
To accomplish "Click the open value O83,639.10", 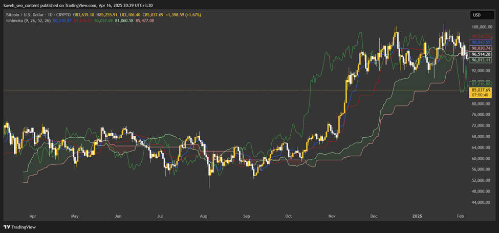I will click(x=84, y=15).
